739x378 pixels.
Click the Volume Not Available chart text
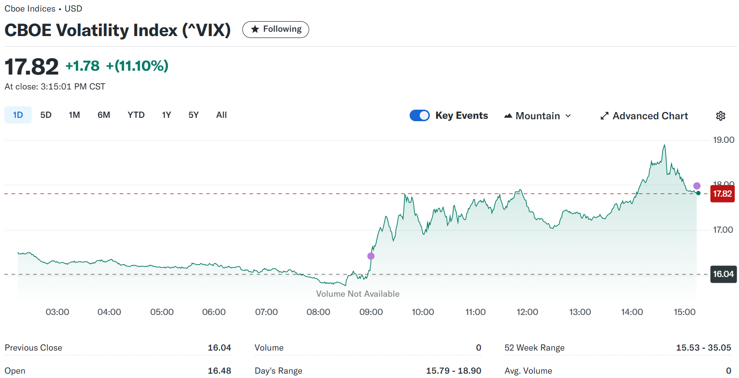point(358,294)
